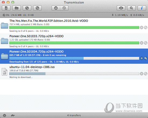Pause the ubuntu-11.04 iso transfer
The image size is (148, 118).
142,74
